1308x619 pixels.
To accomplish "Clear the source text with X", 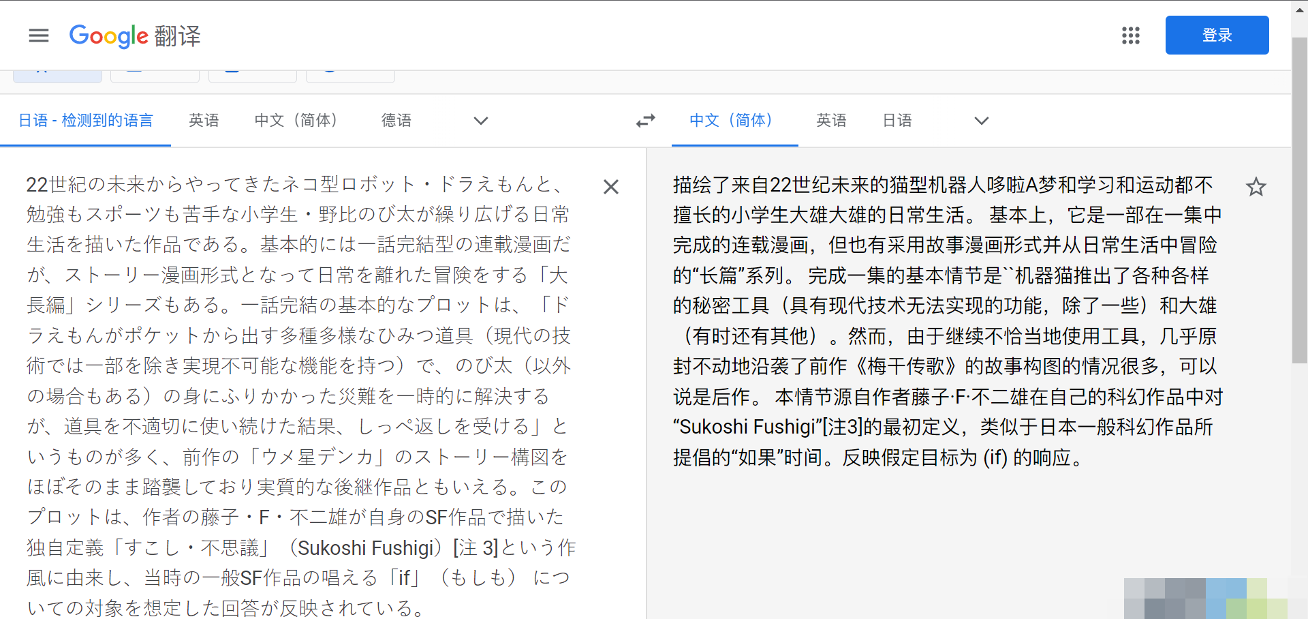I will pos(611,187).
